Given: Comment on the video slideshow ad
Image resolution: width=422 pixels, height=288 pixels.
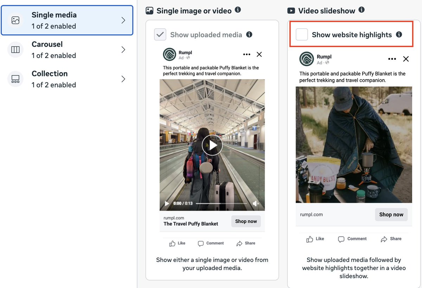Looking at the screenshot, I should pos(352,239).
